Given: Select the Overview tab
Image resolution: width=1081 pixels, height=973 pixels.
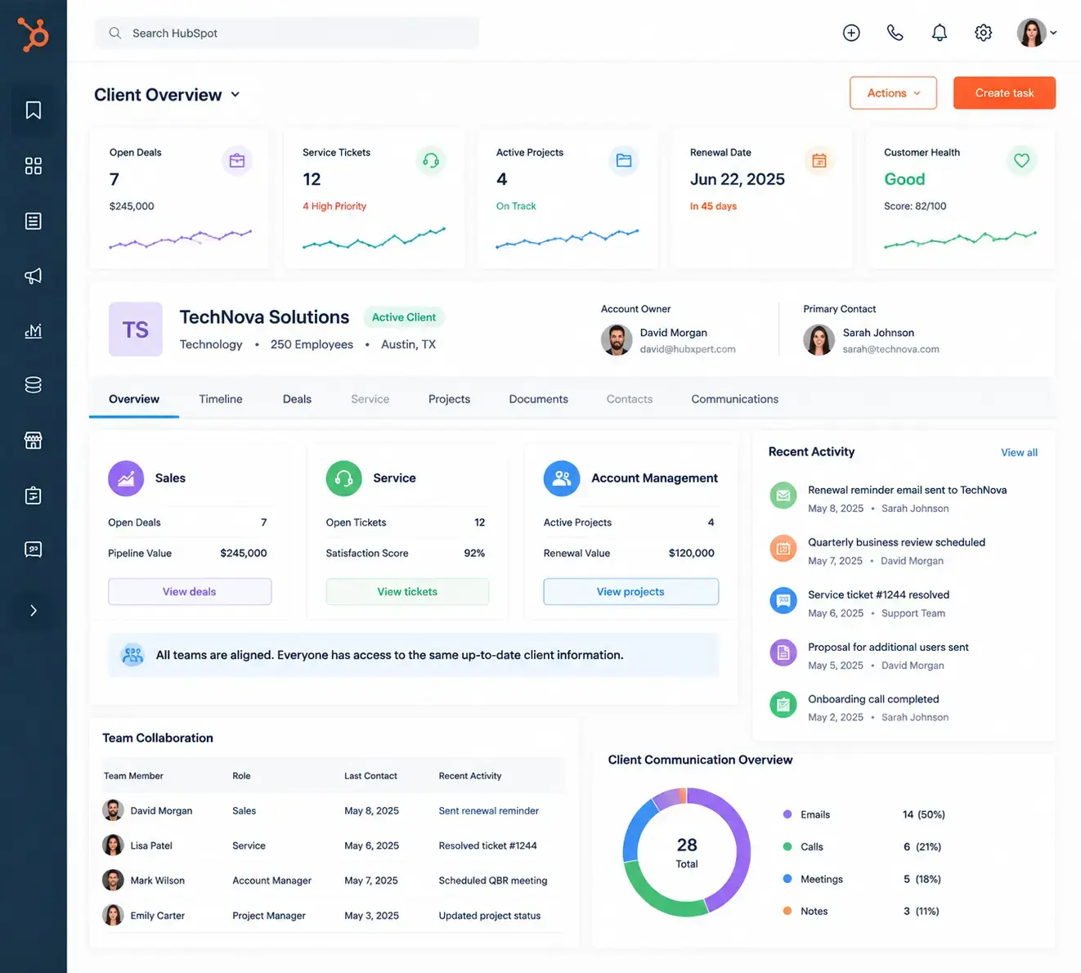Looking at the screenshot, I should click(x=134, y=399).
